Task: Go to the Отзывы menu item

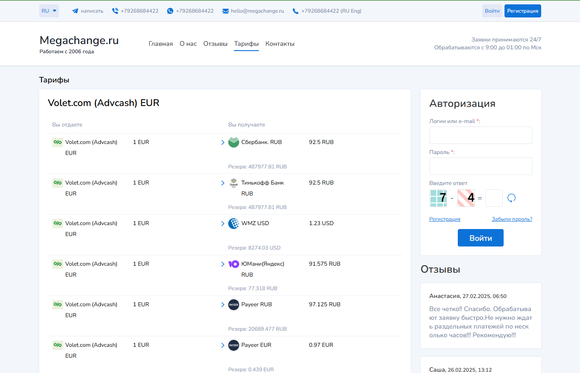Action: [x=215, y=44]
